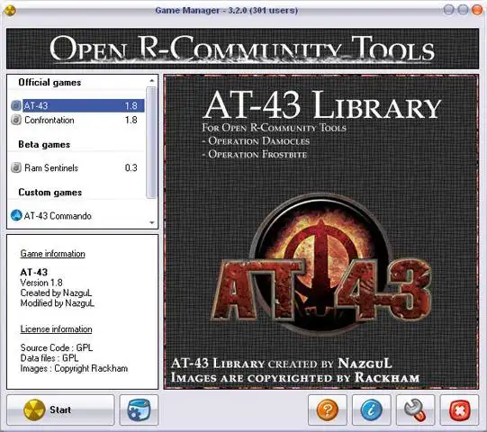The width and height of the screenshot is (487, 432).
Task: Click Operation Damocles text
Action: 258,141
